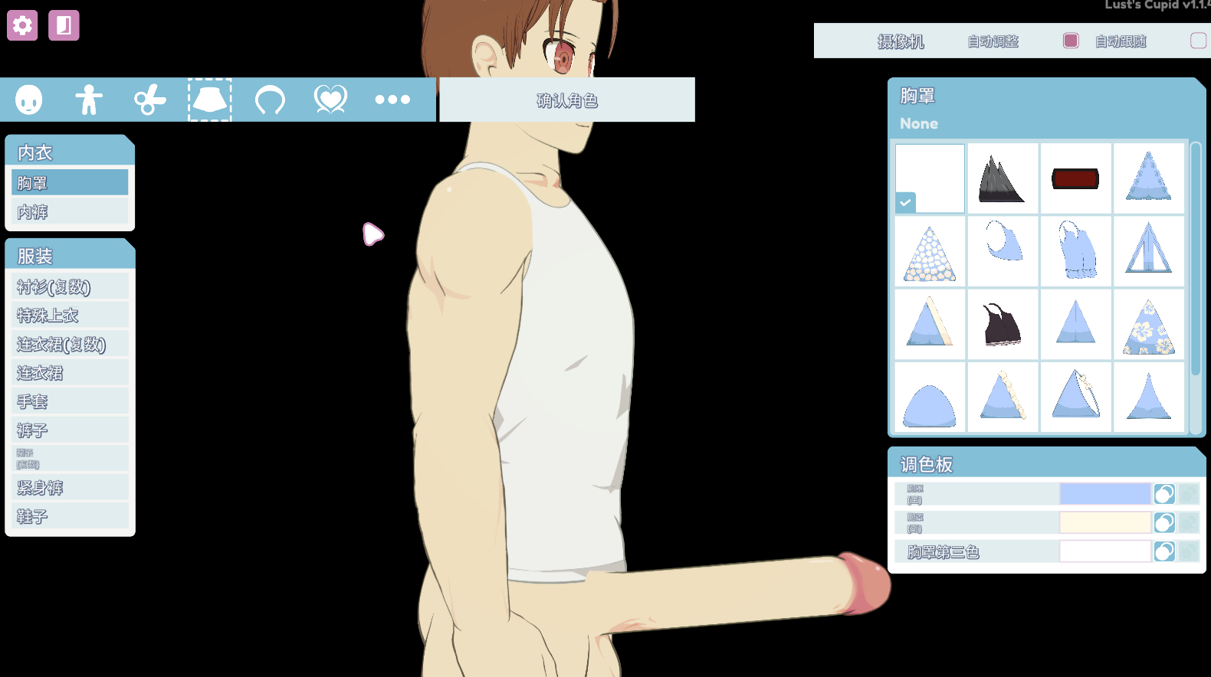Enable the 自动跟随 checkbox

pyautogui.click(x=1198, y=41)
